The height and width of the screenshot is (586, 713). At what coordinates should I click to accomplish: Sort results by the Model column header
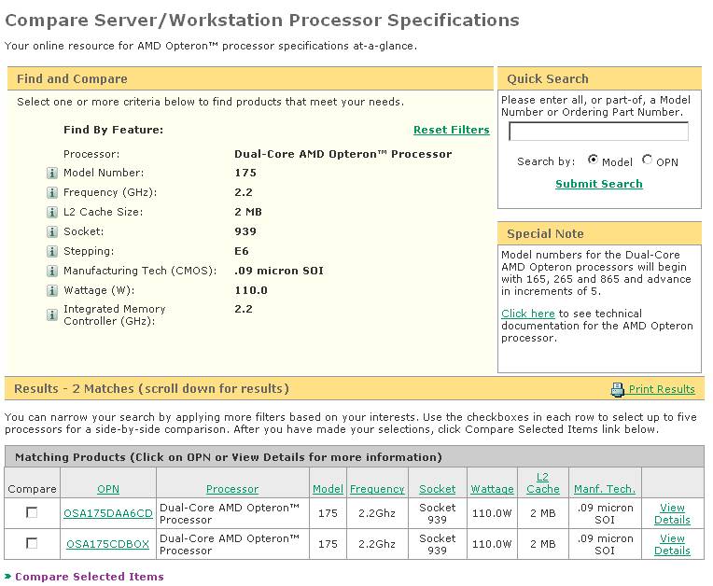tap(328, 489)
